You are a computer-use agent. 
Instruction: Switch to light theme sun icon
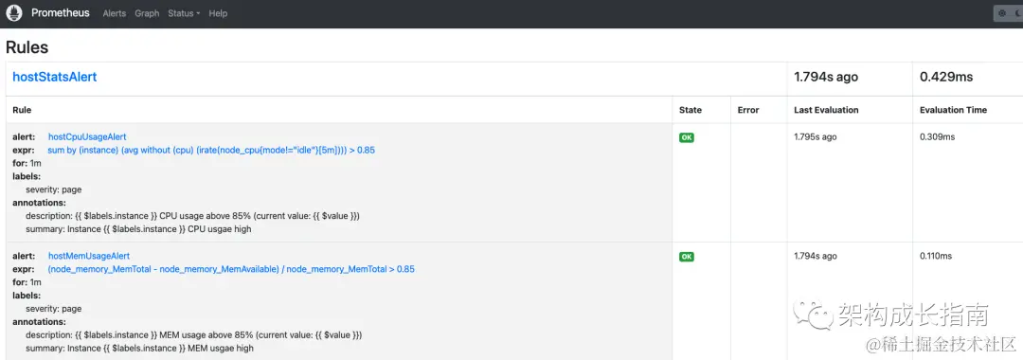pos(1002,13)
